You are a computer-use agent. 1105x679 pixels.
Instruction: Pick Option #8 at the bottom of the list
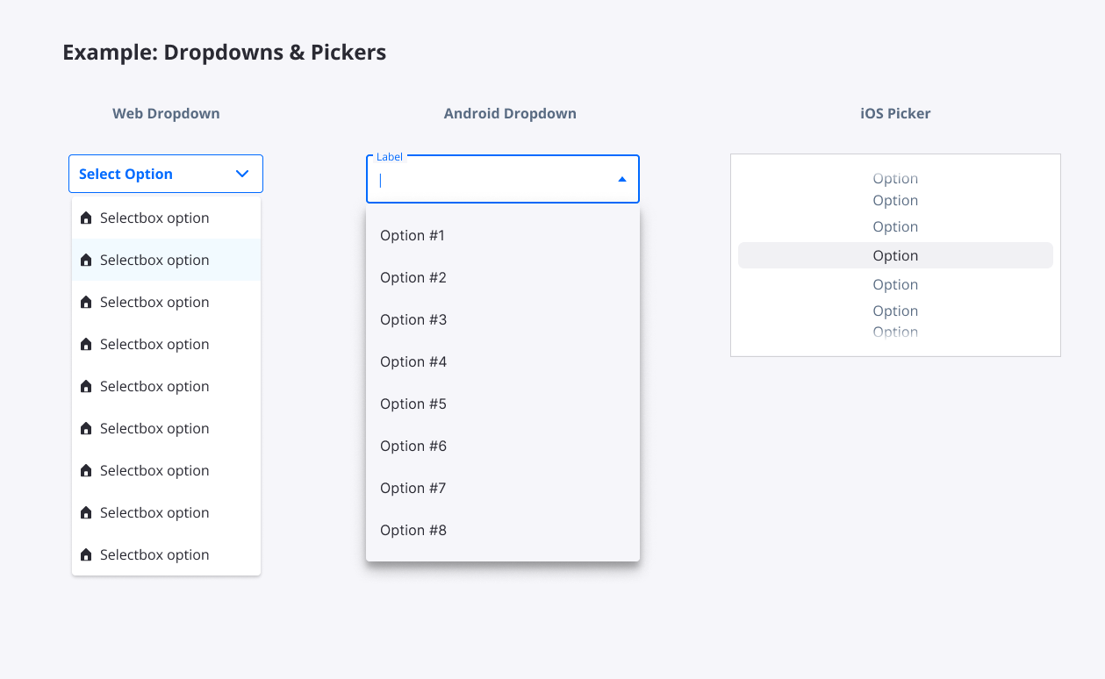503,530
